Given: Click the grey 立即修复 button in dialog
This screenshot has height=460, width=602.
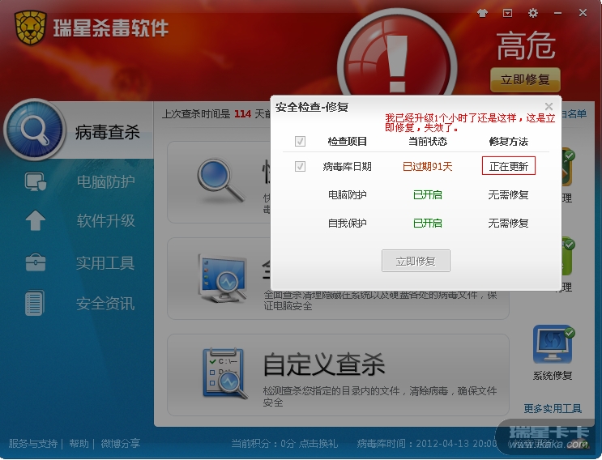Looking at the screenshot, I should point(416,261).
